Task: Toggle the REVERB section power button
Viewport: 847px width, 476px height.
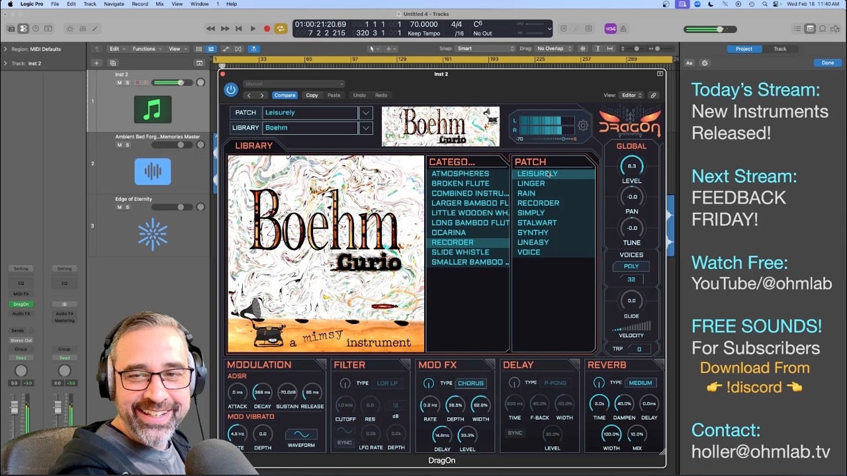Action: (599, 383)
